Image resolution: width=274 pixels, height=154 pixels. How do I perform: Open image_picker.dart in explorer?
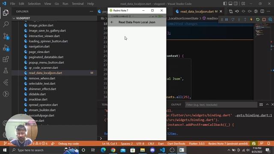pos(41,25)
